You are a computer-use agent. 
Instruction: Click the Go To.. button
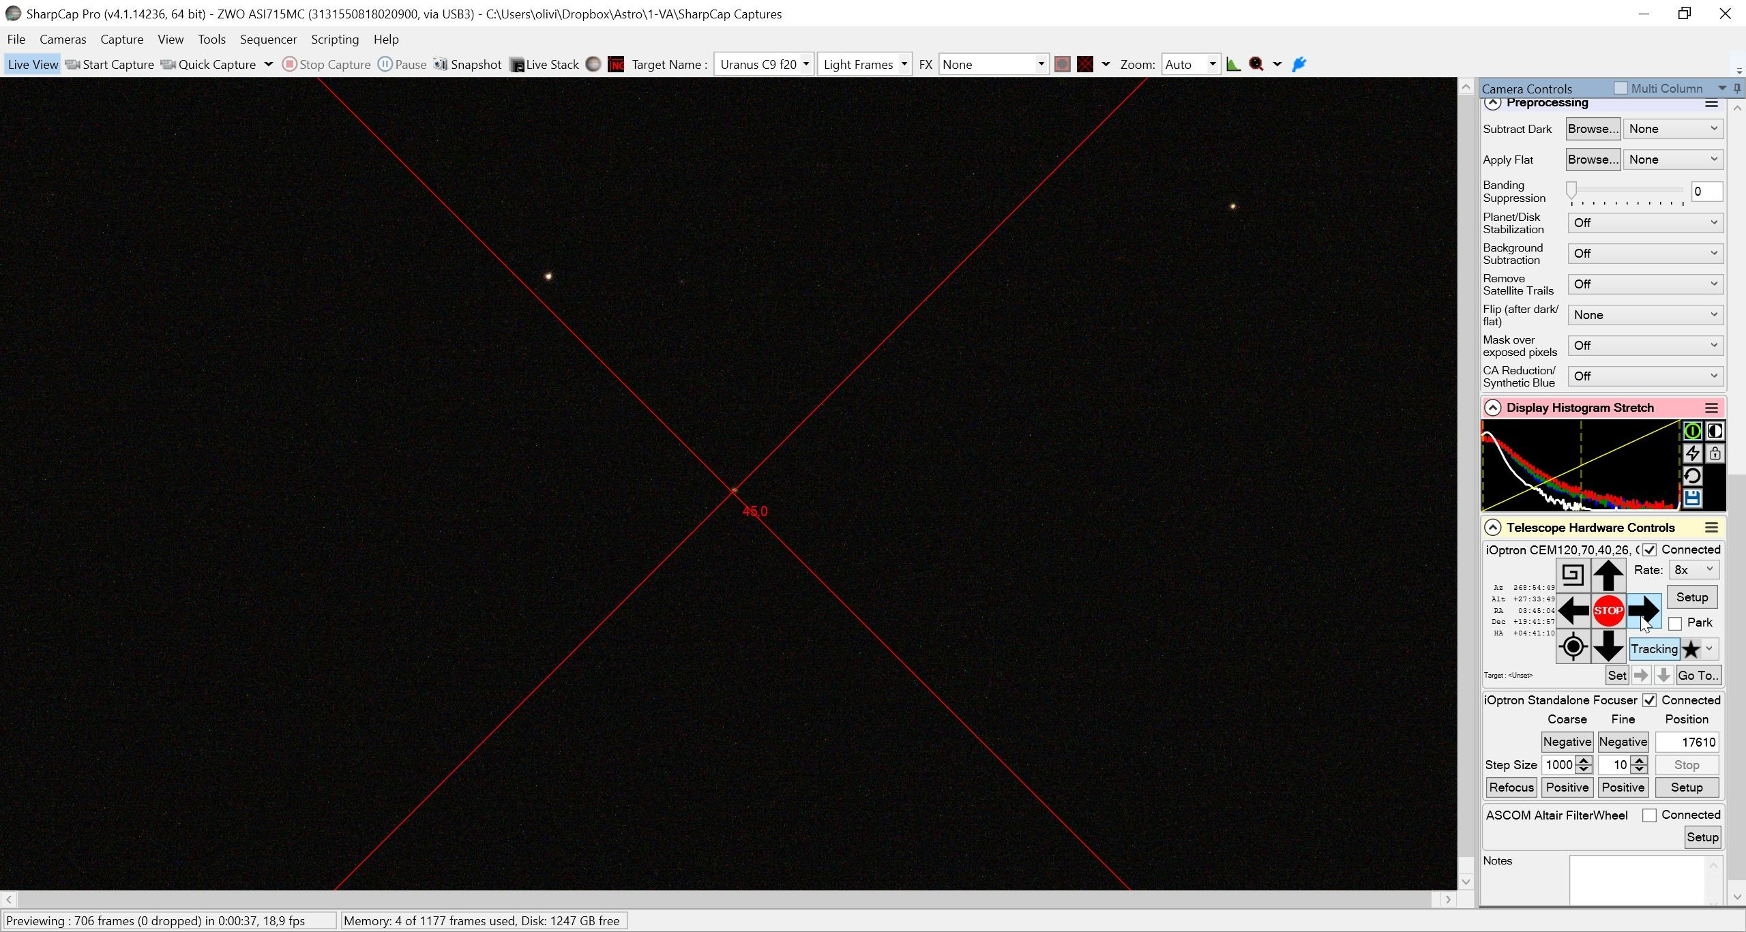[1698, 676]
